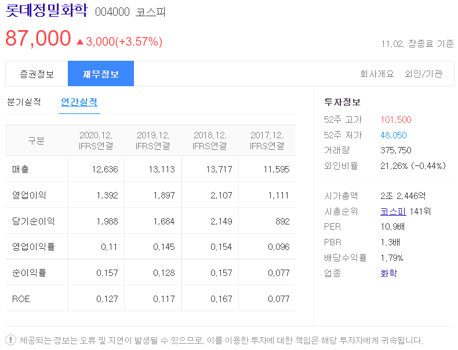Image resolution: width=458 pixels, height=350 pixels.
Task: Click the 배당수익률 value 1.79%
Action: [x=392, y=258]
